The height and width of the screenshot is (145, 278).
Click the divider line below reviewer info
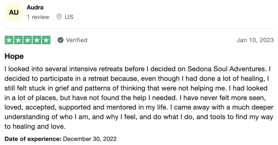(x=139, y=29)
